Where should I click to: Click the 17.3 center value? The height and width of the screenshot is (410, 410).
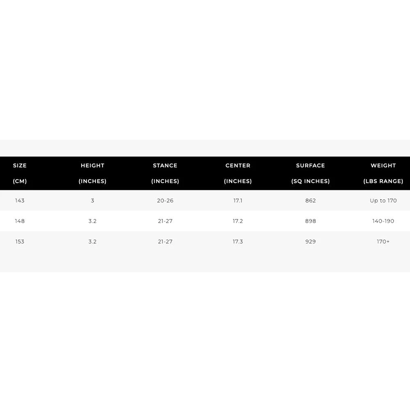[x=238, y=241]
